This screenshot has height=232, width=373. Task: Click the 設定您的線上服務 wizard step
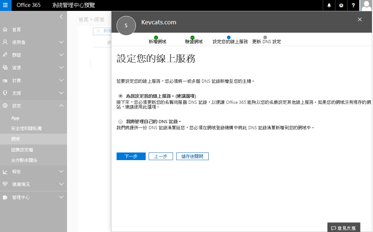pos(230,40)
